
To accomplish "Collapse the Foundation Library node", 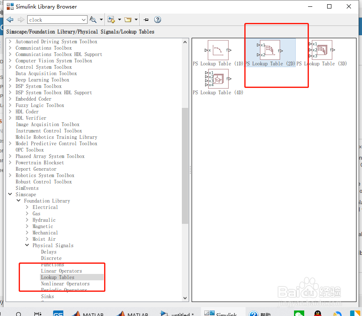I will pos(18,200).
